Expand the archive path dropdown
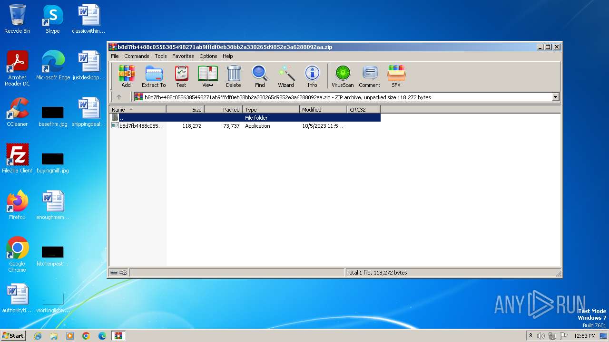Image resolution: width=609 pixels, height=342 pixels. [x=555, y=97]
